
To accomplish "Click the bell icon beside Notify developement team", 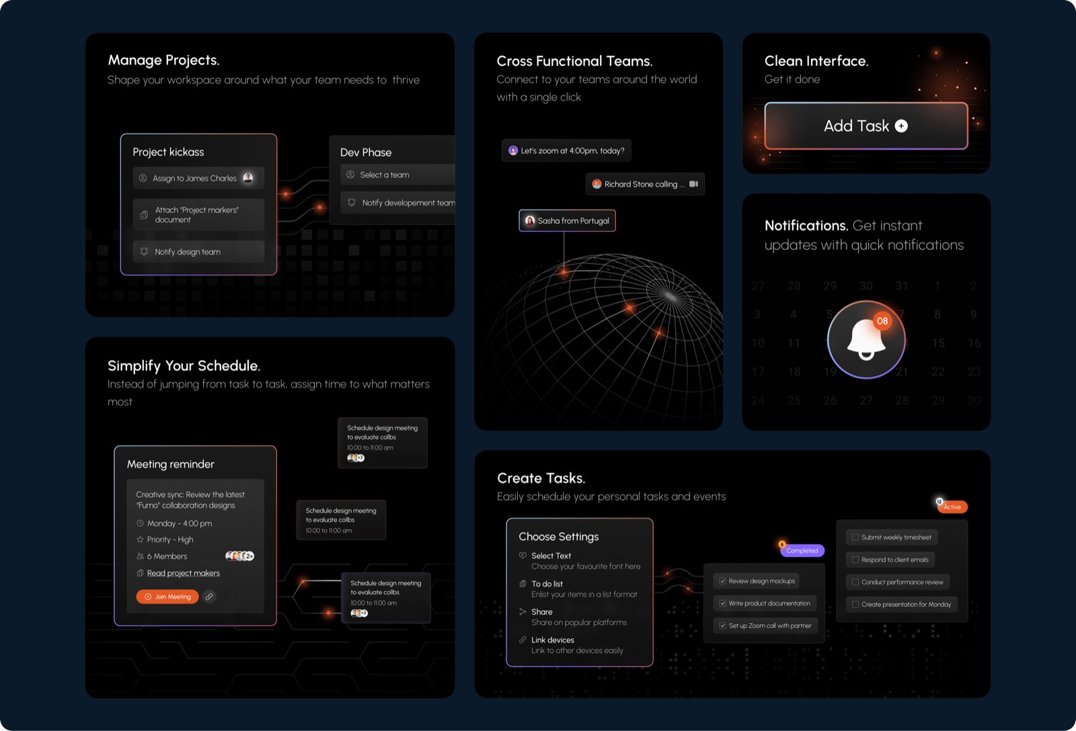I will pos(352,202).
